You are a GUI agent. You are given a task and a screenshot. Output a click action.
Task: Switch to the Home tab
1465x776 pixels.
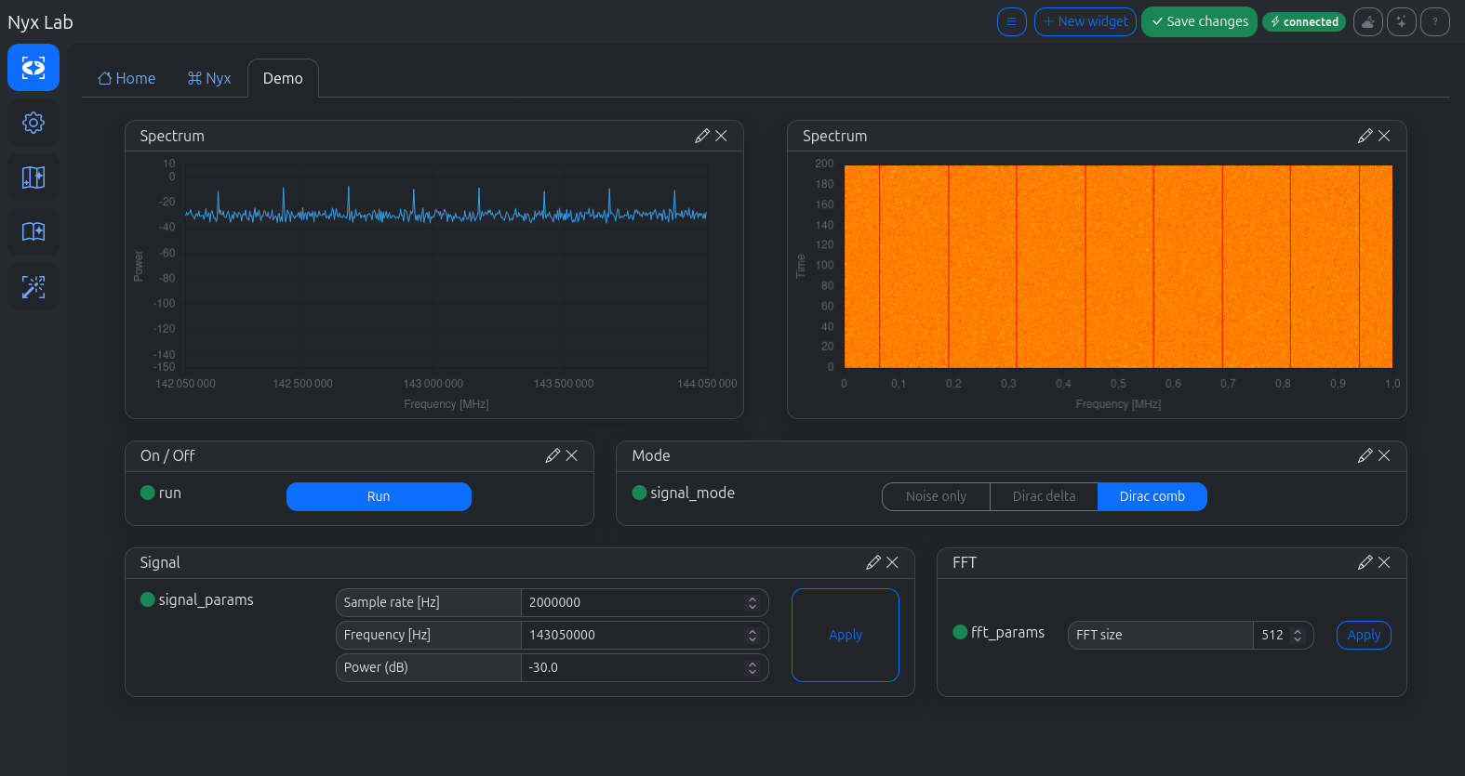point(127,78)
